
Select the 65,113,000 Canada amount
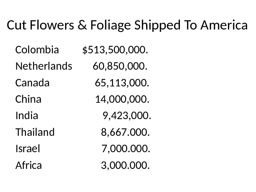122,83
